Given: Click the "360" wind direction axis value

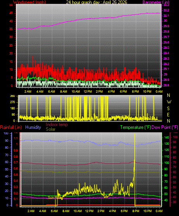Looking at the screenshot, I should click(x=12, y=96).
